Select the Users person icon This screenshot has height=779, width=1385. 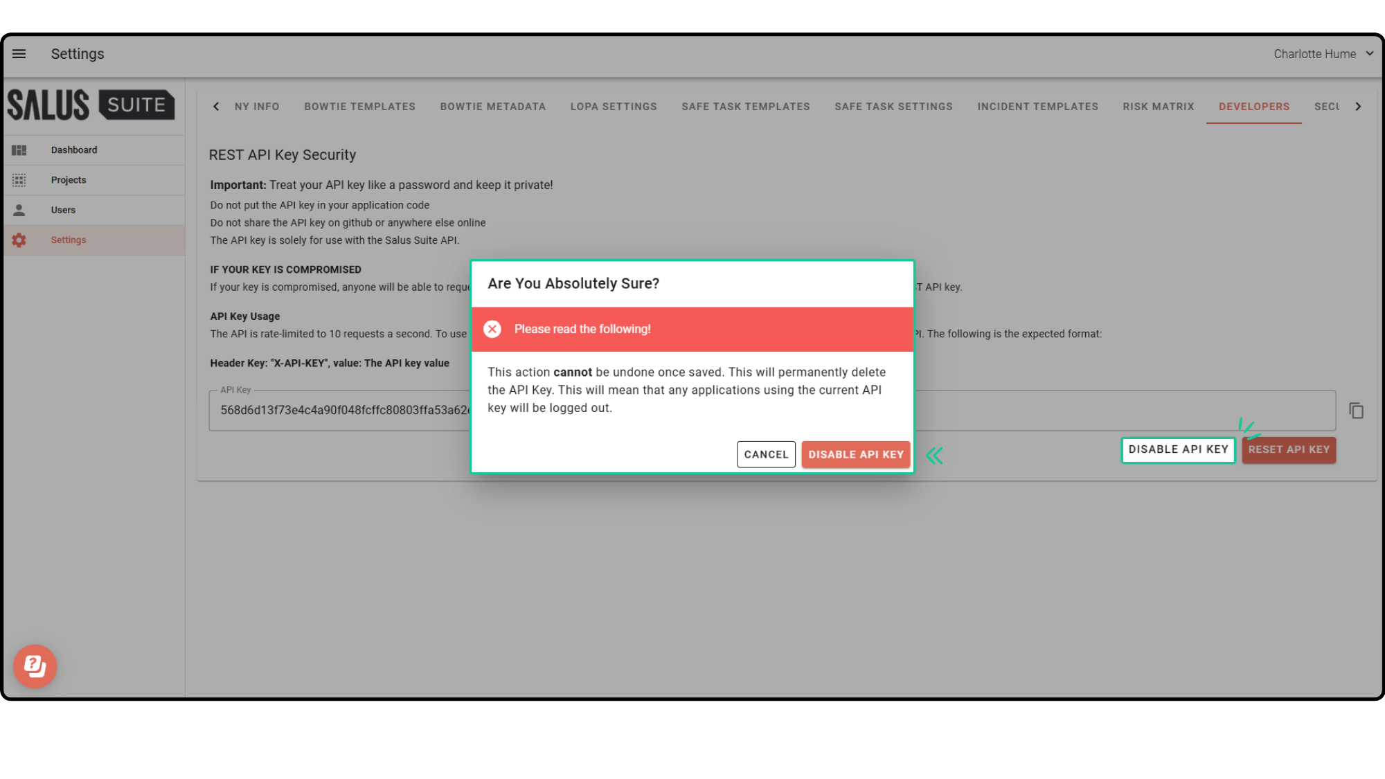19,209
